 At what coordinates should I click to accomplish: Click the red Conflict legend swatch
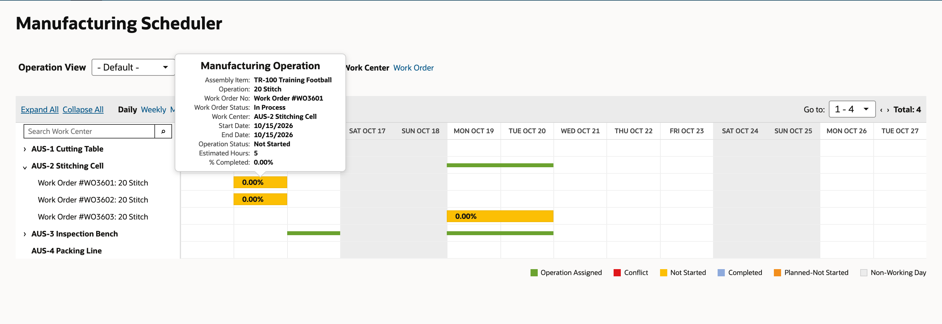[617, 272]
